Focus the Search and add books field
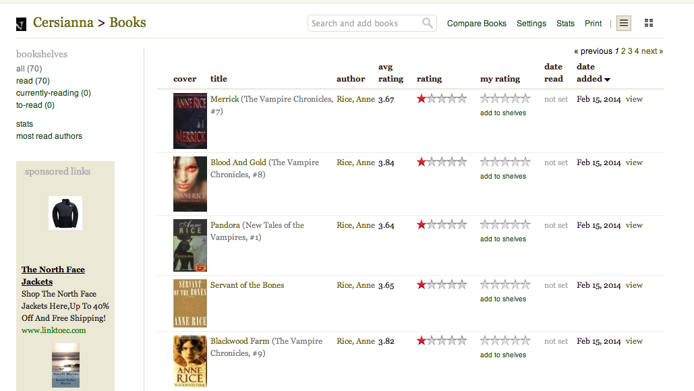This screenshot has width=694, height=391. coord(372,24)
